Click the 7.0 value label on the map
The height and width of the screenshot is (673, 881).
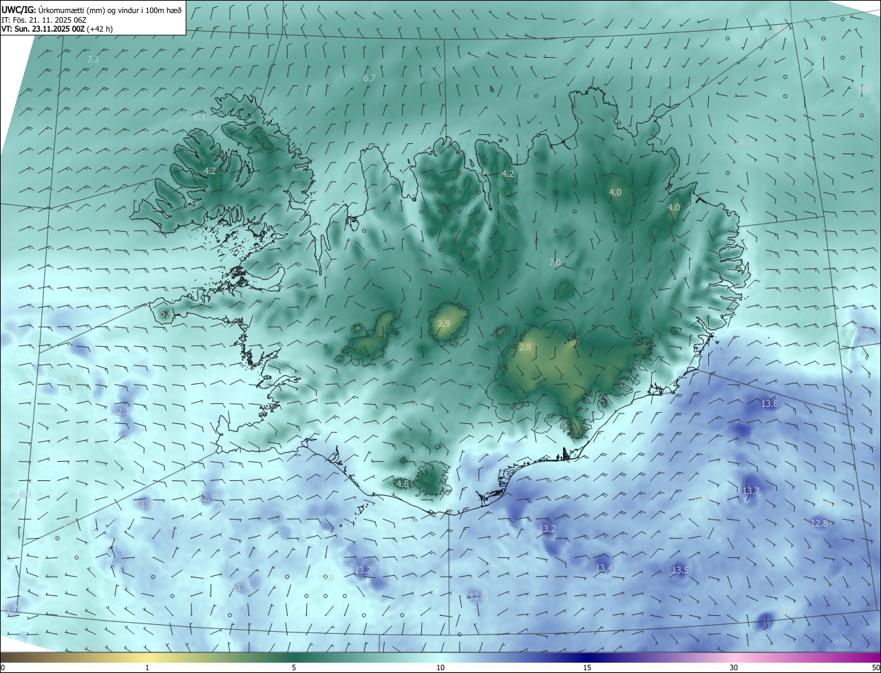555,263
